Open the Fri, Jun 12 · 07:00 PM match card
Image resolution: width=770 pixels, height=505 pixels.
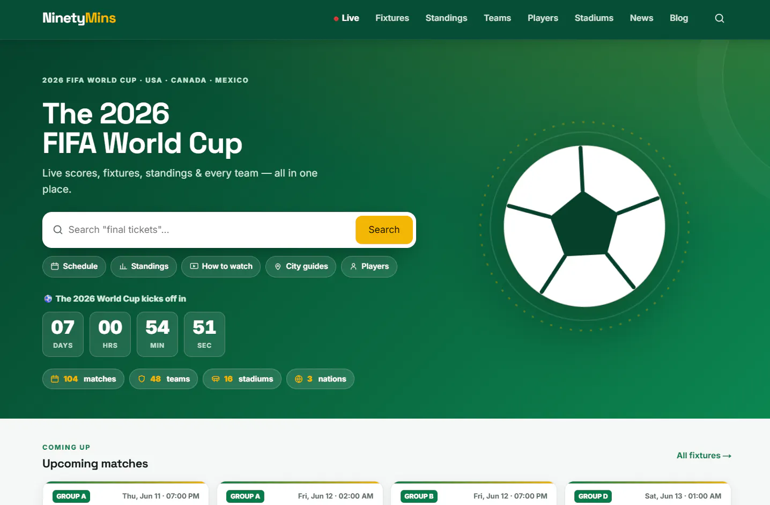[x=474, y=494]
